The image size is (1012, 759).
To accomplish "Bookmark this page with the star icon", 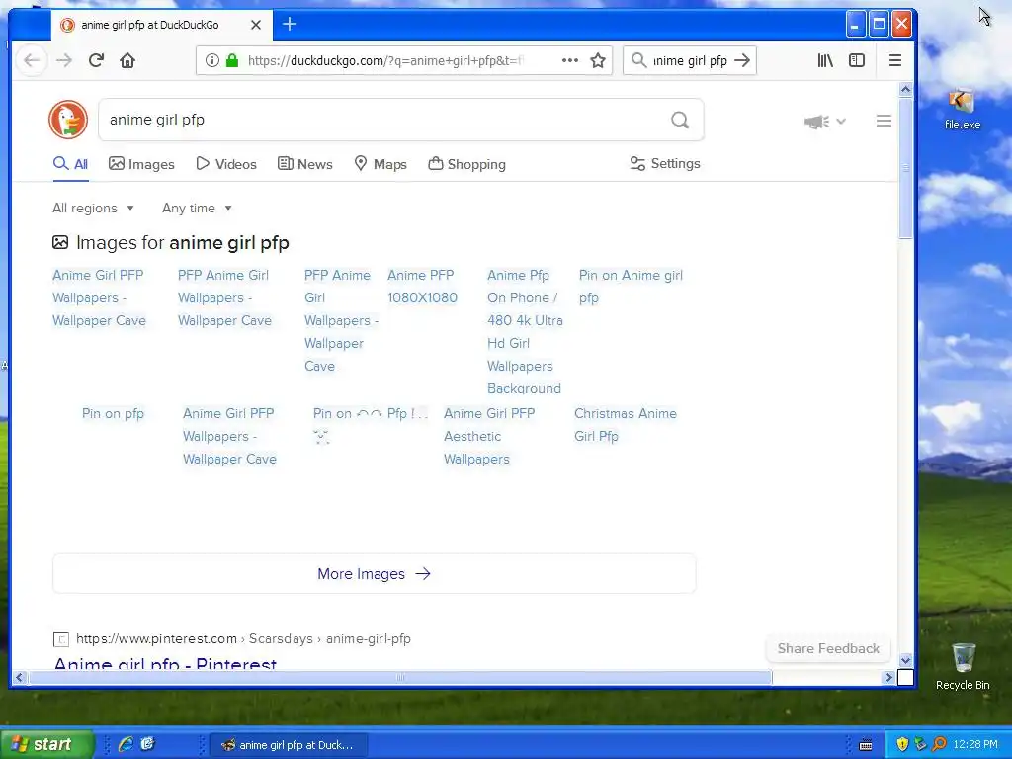I will [x=598, y=60].
